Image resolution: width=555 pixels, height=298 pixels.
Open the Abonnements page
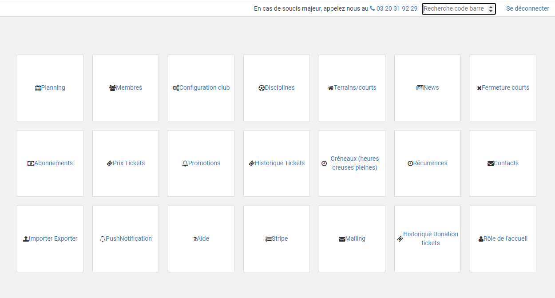[x=53, y=163]
